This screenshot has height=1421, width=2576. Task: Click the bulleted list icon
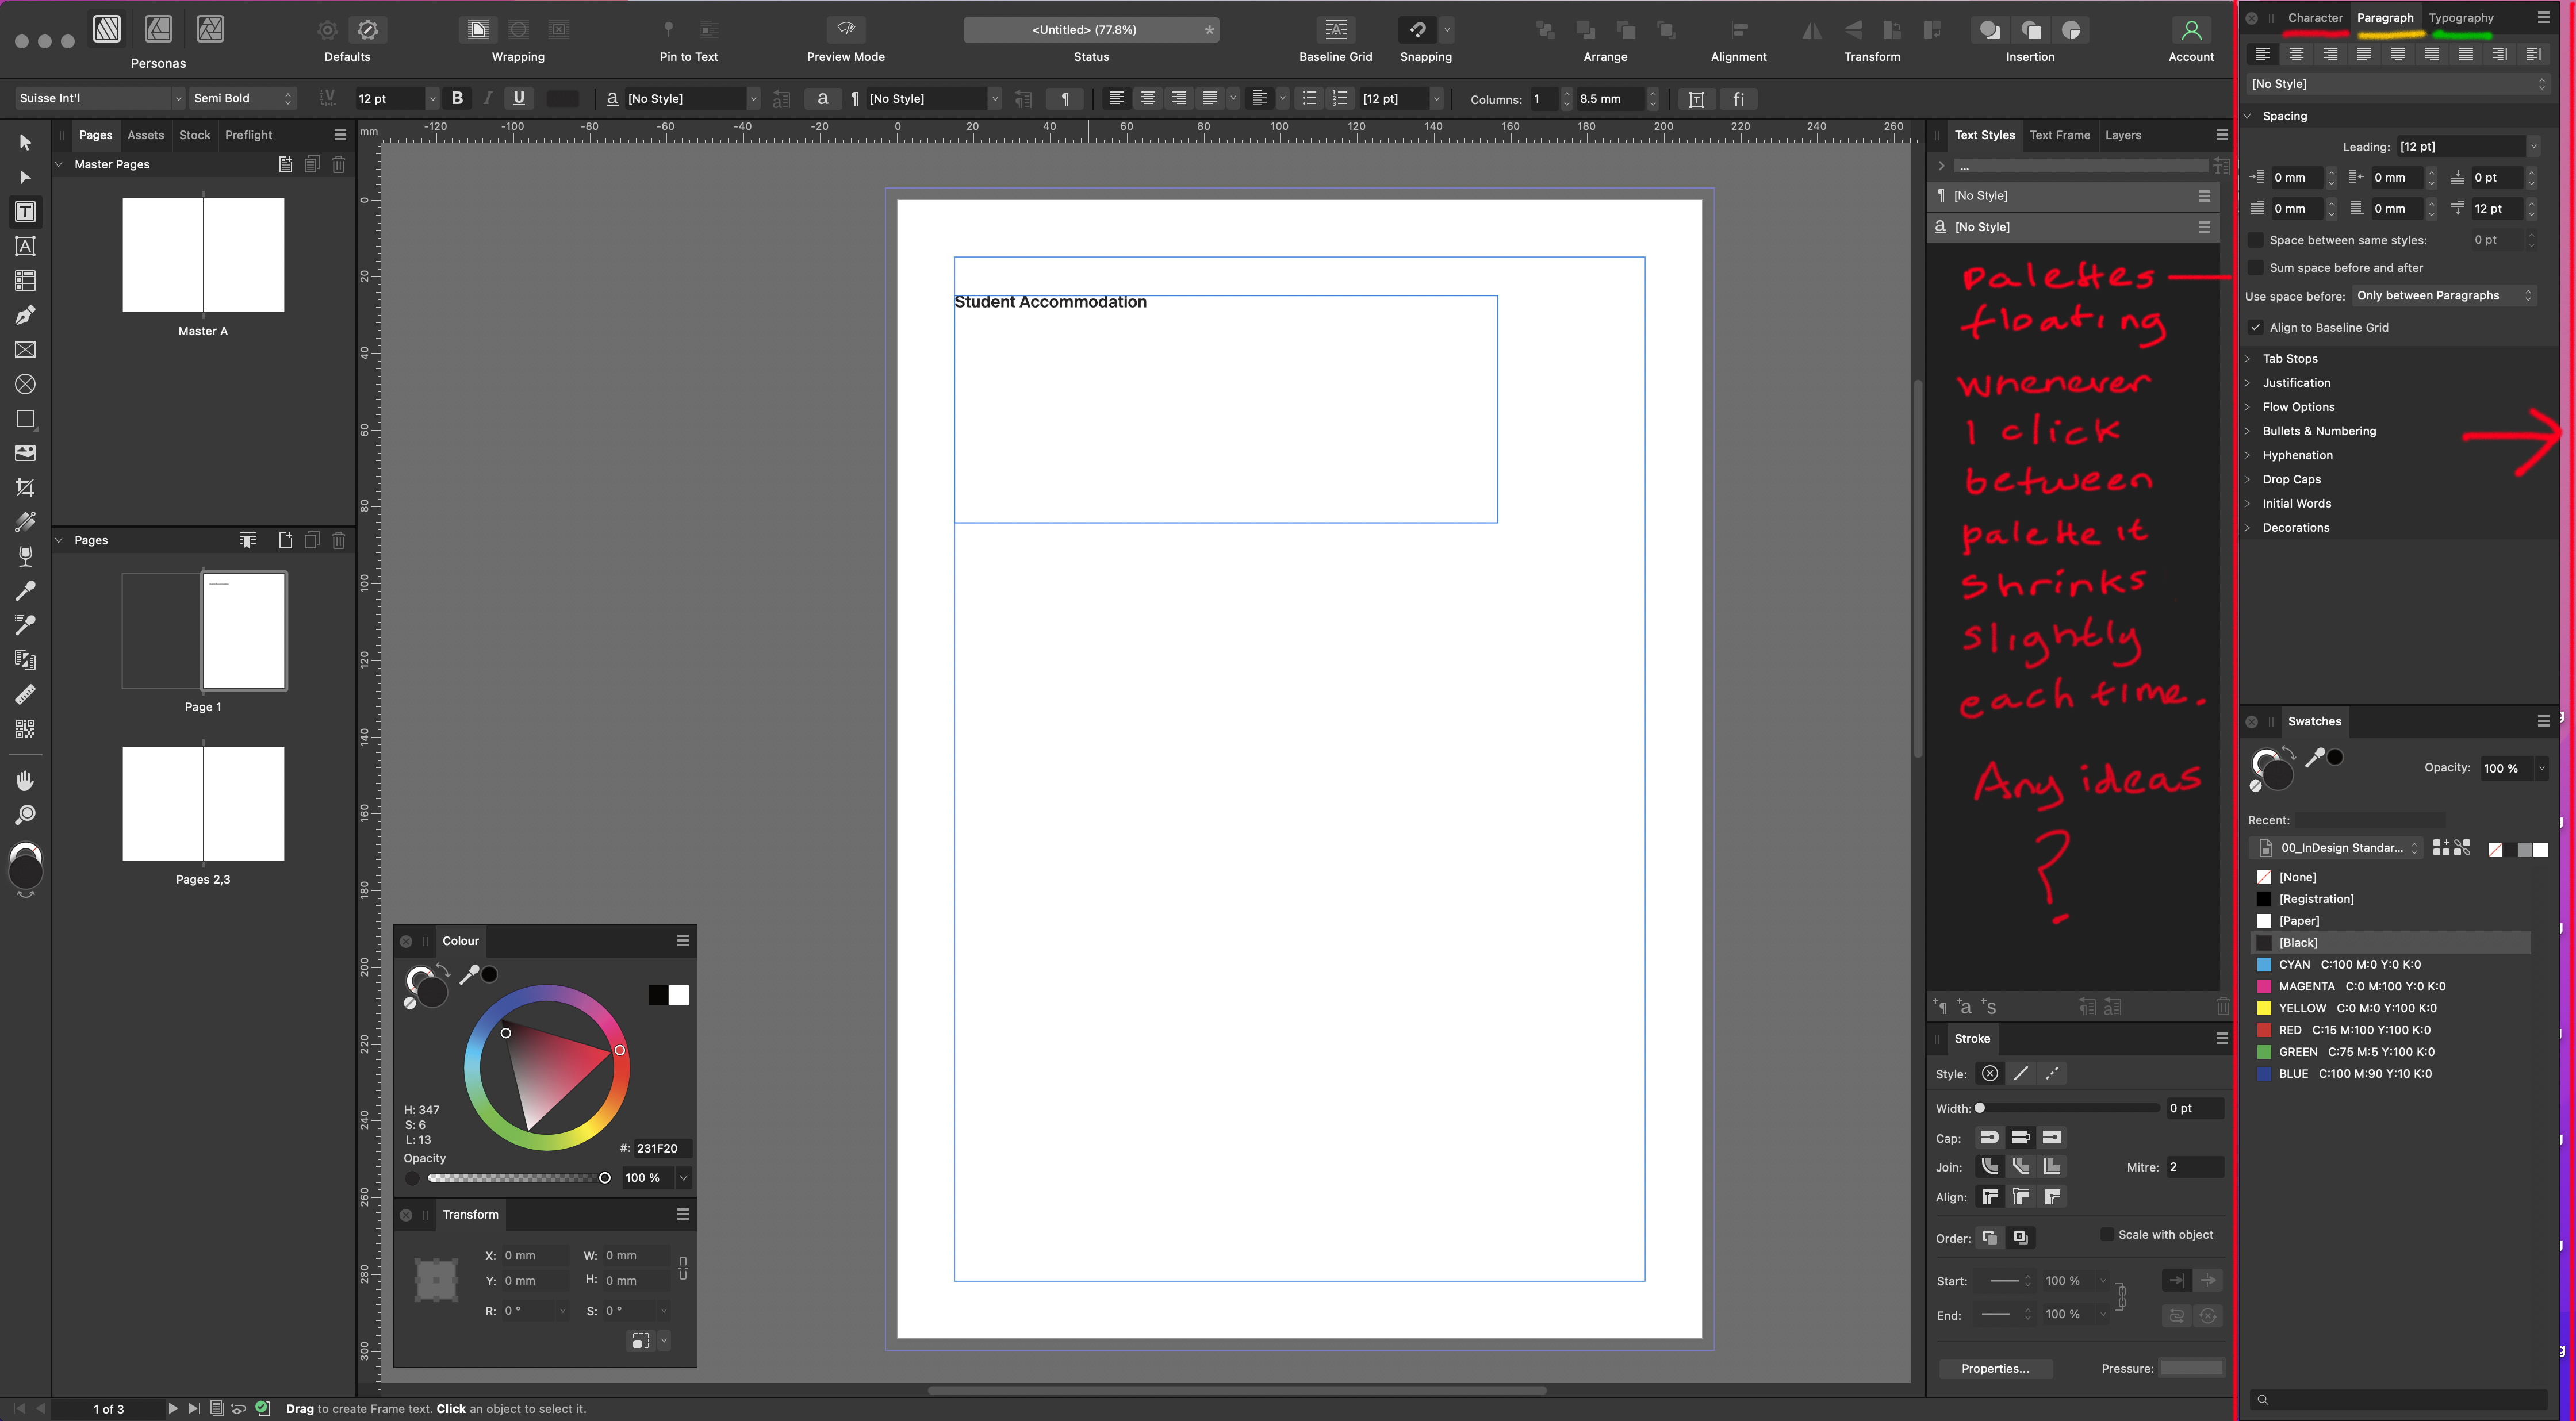(1308, 98)
